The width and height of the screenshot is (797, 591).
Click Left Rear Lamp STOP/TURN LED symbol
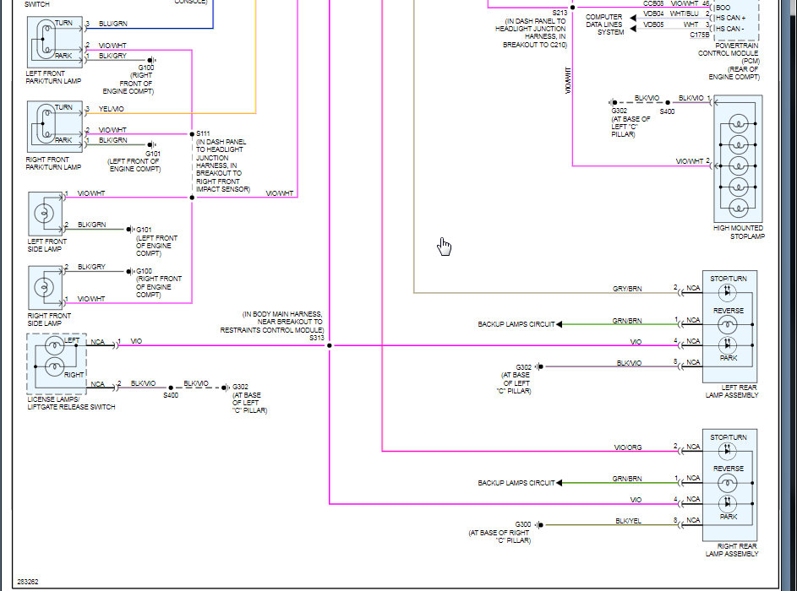click(x=728, y=292)
